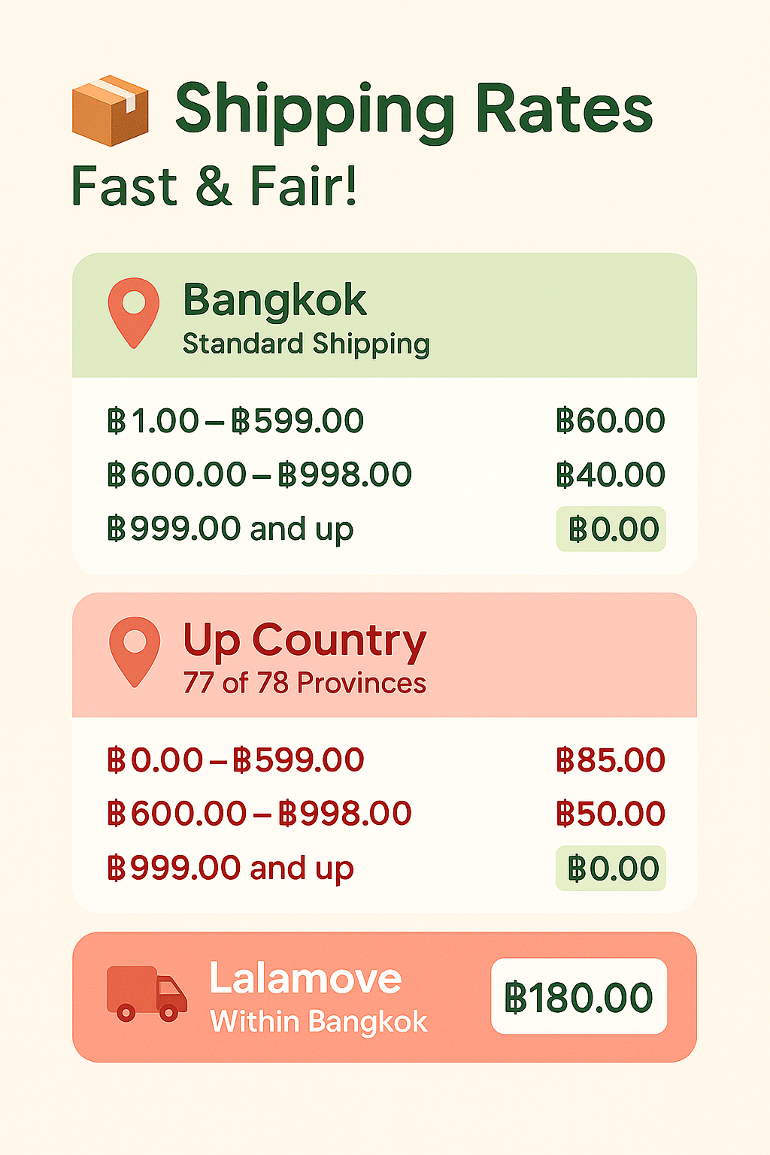Select the ฿0.00–฿599.00 Up Country range
This screenshot has height=1155, width=770.
click(235, 760)
